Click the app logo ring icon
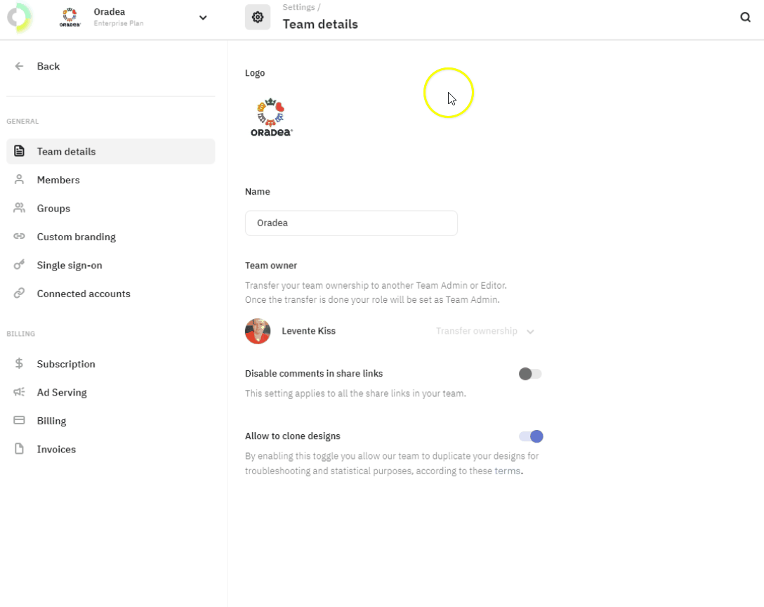This screenshot has height=607, width=764. click(20, 18)
